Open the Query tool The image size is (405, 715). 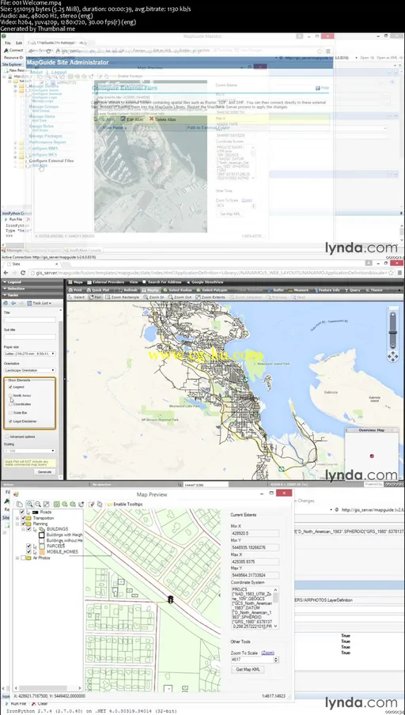click(353, 290)
